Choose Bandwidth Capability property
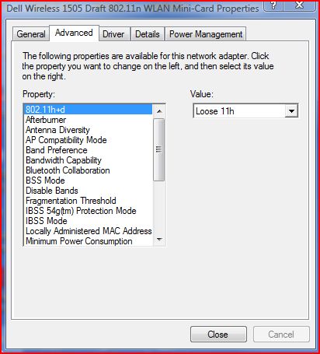 pyautogui.click(x=88, y=160)
